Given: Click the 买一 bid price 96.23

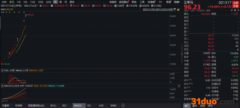Looking at the screenshot, I should (x=211, y=35).
